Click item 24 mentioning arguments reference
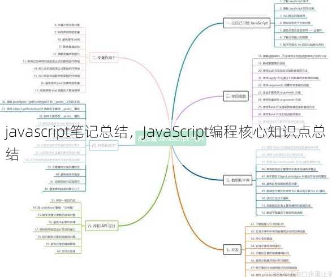The height and width of the screenshot is (277, 332). click(x=279, y=99)
